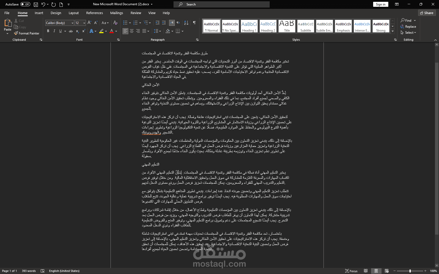The height and width of the screenshot is (274, 439).
Task: Apply the Title style
Action: click(x=287, y=26)
